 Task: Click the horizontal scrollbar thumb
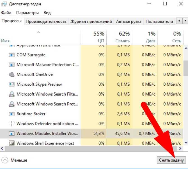pos(91,149)
